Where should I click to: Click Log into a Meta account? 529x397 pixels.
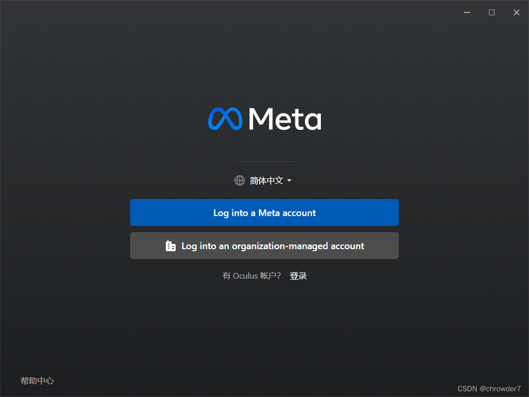point(264,212)
